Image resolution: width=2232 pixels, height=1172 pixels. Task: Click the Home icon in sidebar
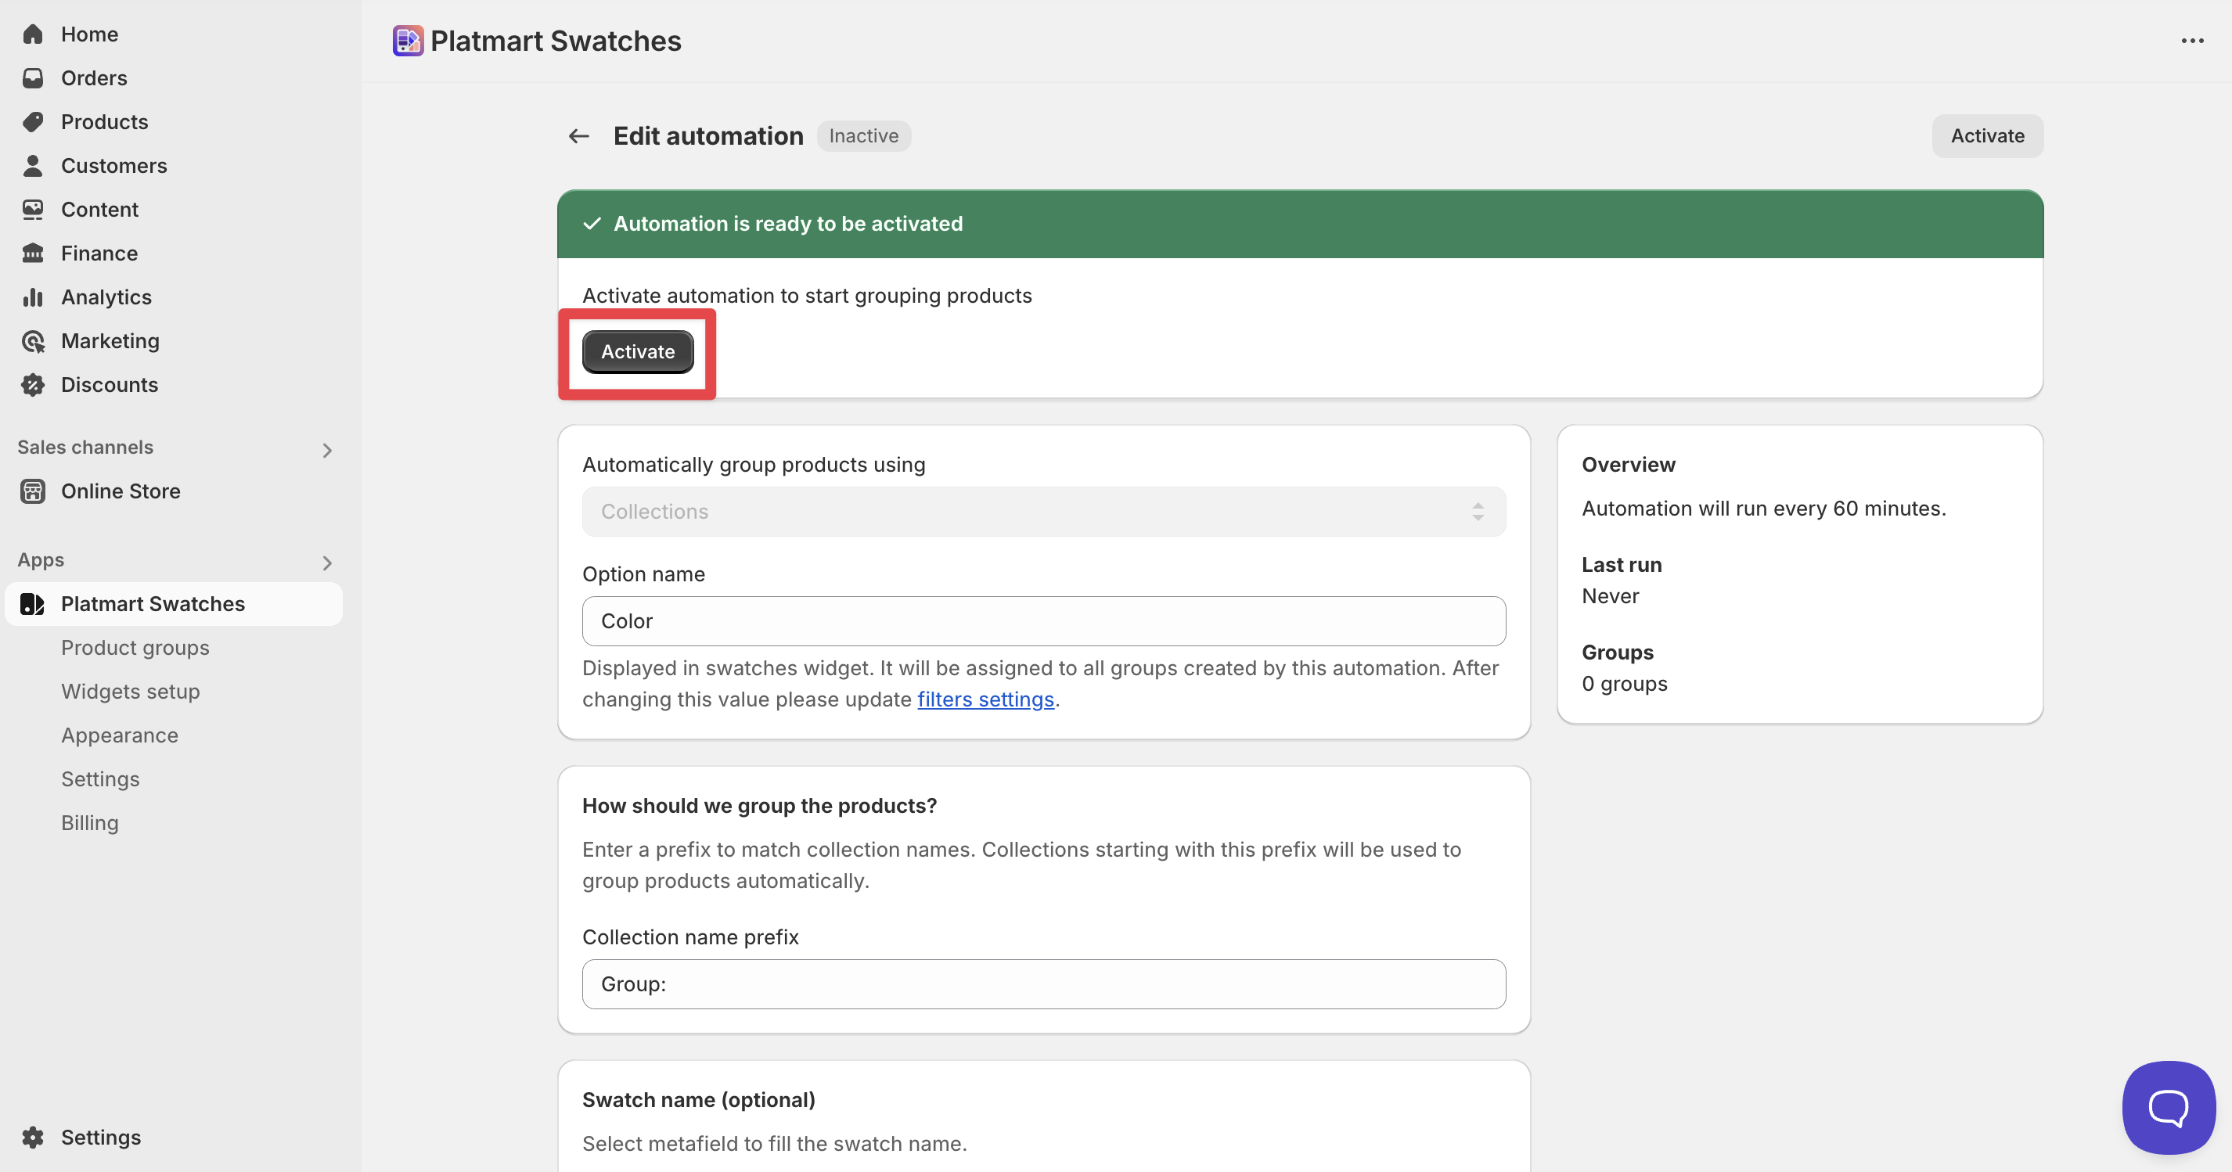click(33, 34)
